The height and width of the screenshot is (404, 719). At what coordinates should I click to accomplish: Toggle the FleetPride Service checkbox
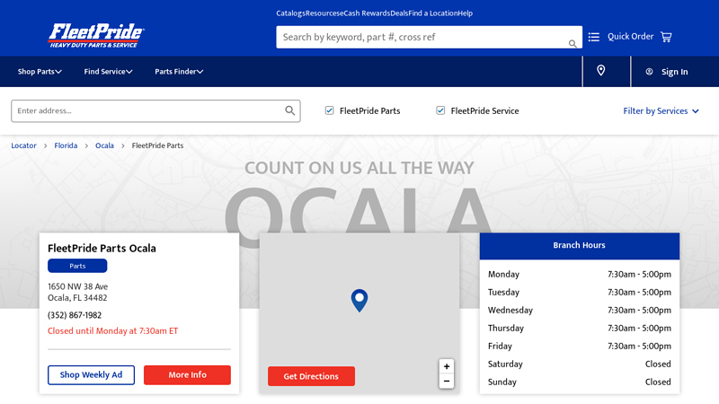441,110
